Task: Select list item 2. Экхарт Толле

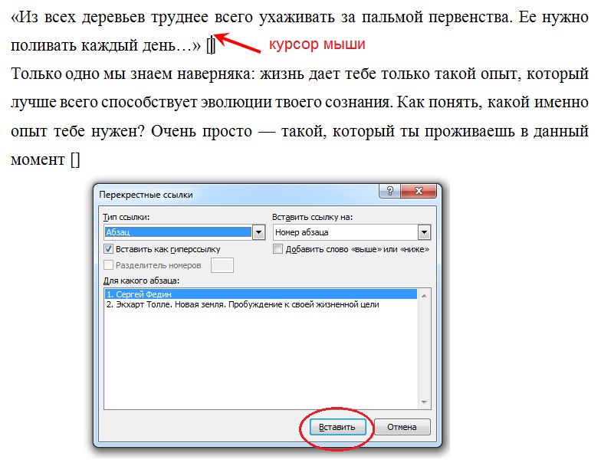Action: 261,304
